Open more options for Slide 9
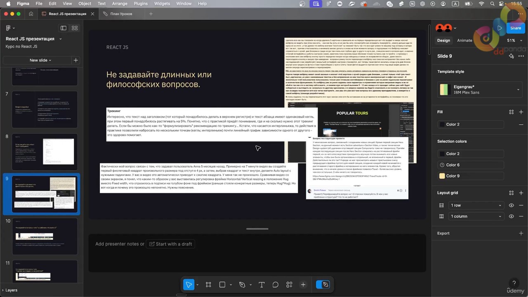This screenshot has width=528, height=297. (521, 56)
